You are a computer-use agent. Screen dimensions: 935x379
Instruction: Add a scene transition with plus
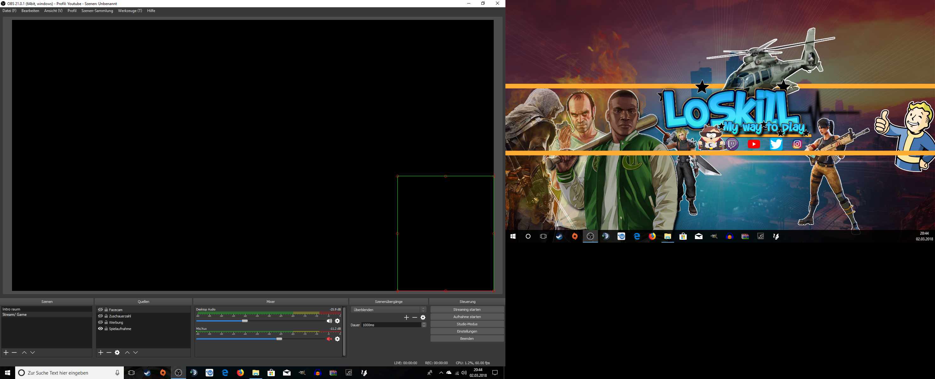[x=406, y=318]
